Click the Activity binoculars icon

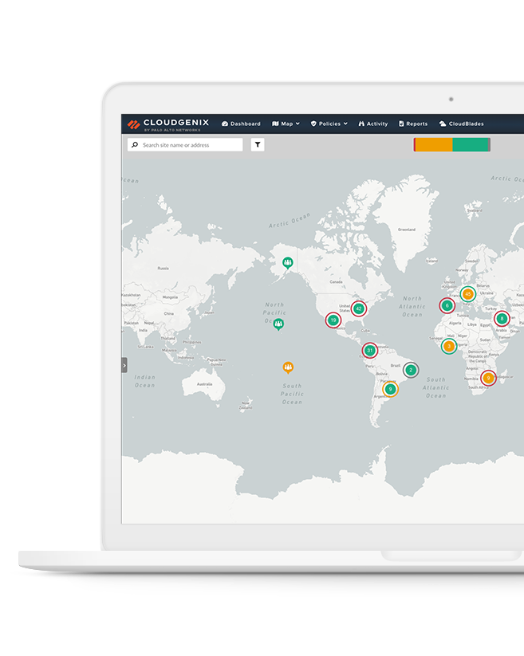pyautogui.click(x=361, y=124)
